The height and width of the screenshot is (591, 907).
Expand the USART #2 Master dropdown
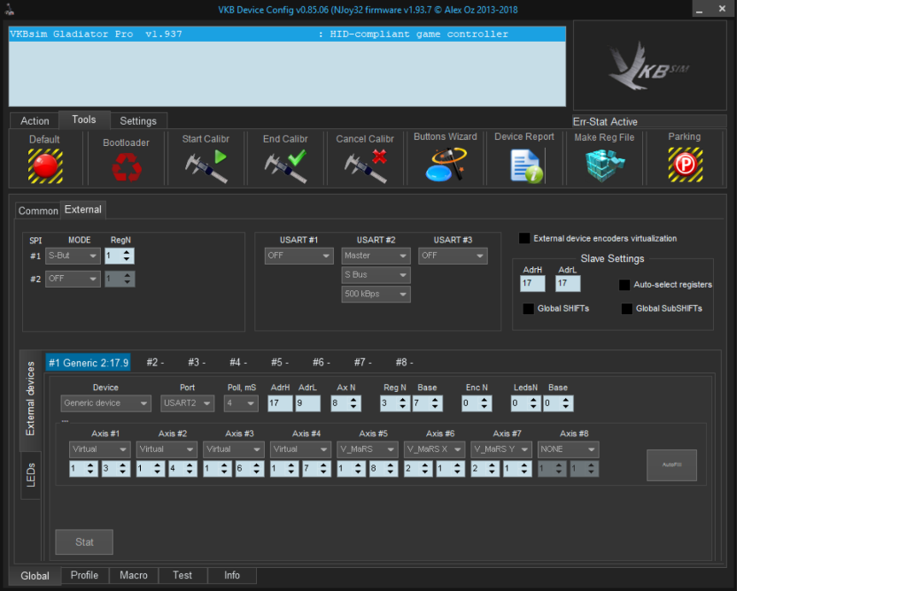(x=376, y=256)
